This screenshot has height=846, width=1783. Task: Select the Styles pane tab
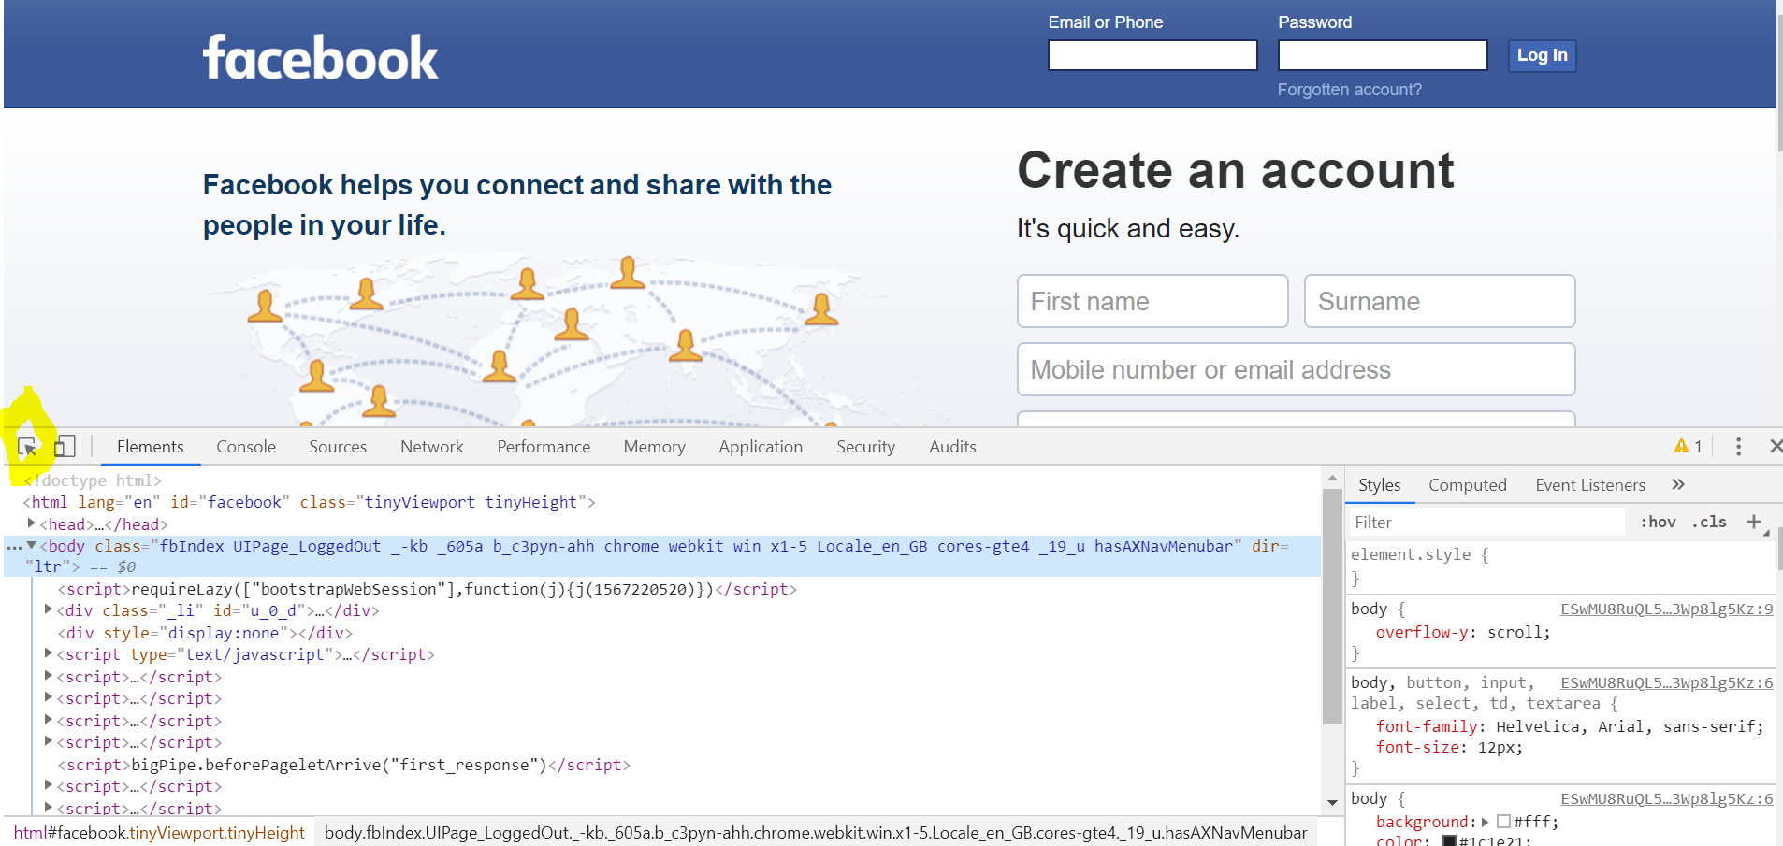(x=1379, y=485)
